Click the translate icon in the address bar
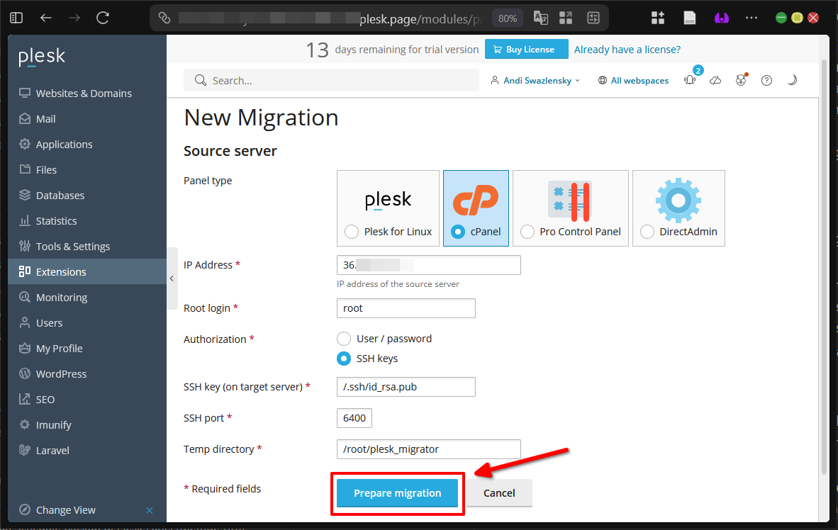The height and width of the screenshot is (530, 838). (x=540, y=18)
